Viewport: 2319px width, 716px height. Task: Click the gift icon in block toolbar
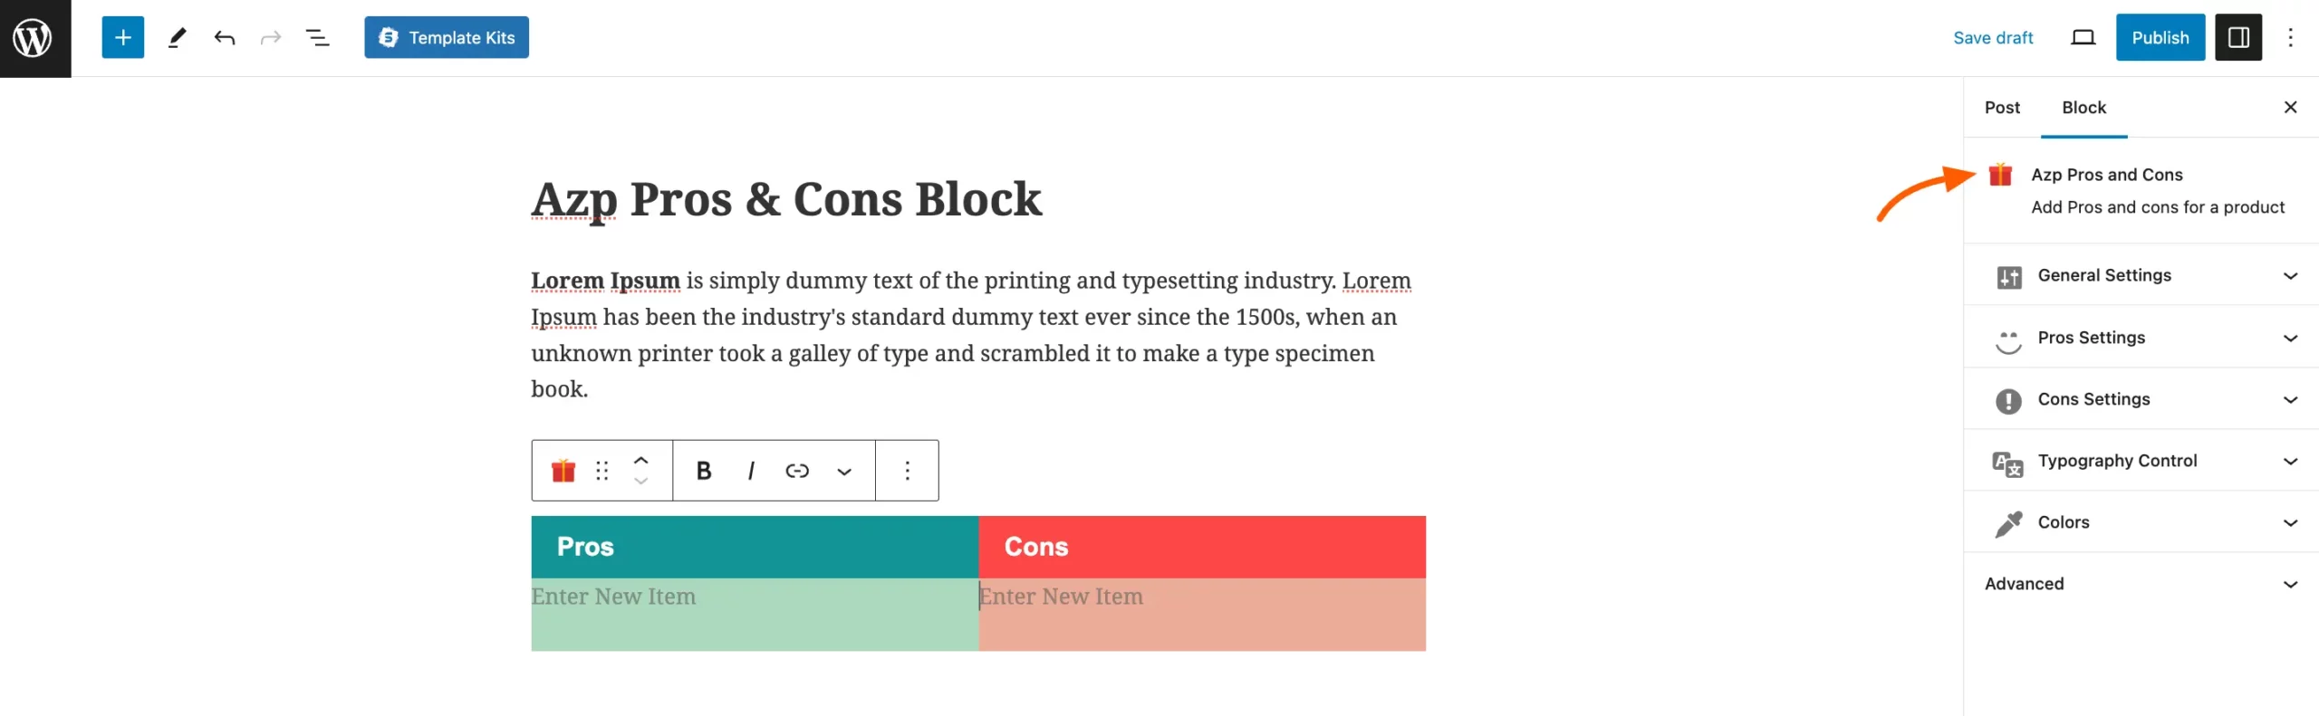coord(563,470)
